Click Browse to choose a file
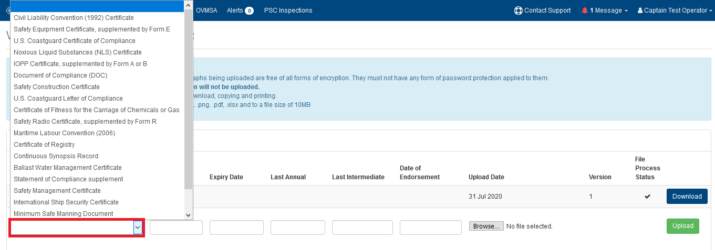This screenshot has height=250, width=715. click(x=486, y=226)
